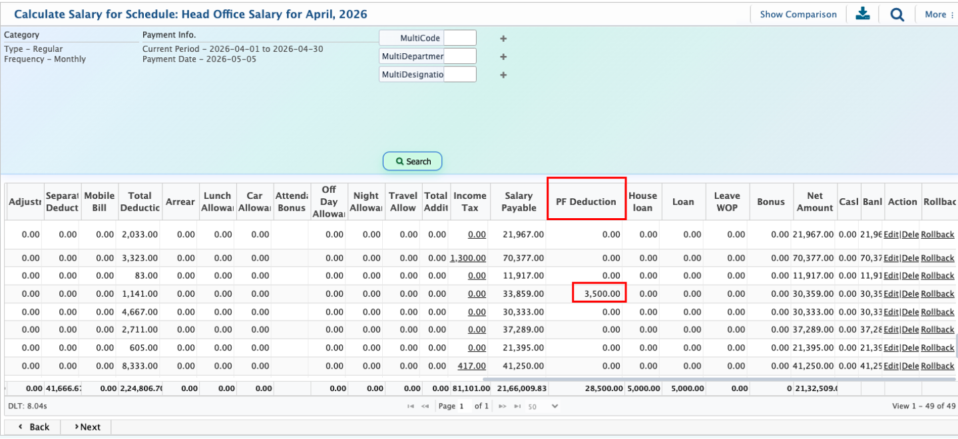
Task: Click the page number input field
Action: coord(464,406)
